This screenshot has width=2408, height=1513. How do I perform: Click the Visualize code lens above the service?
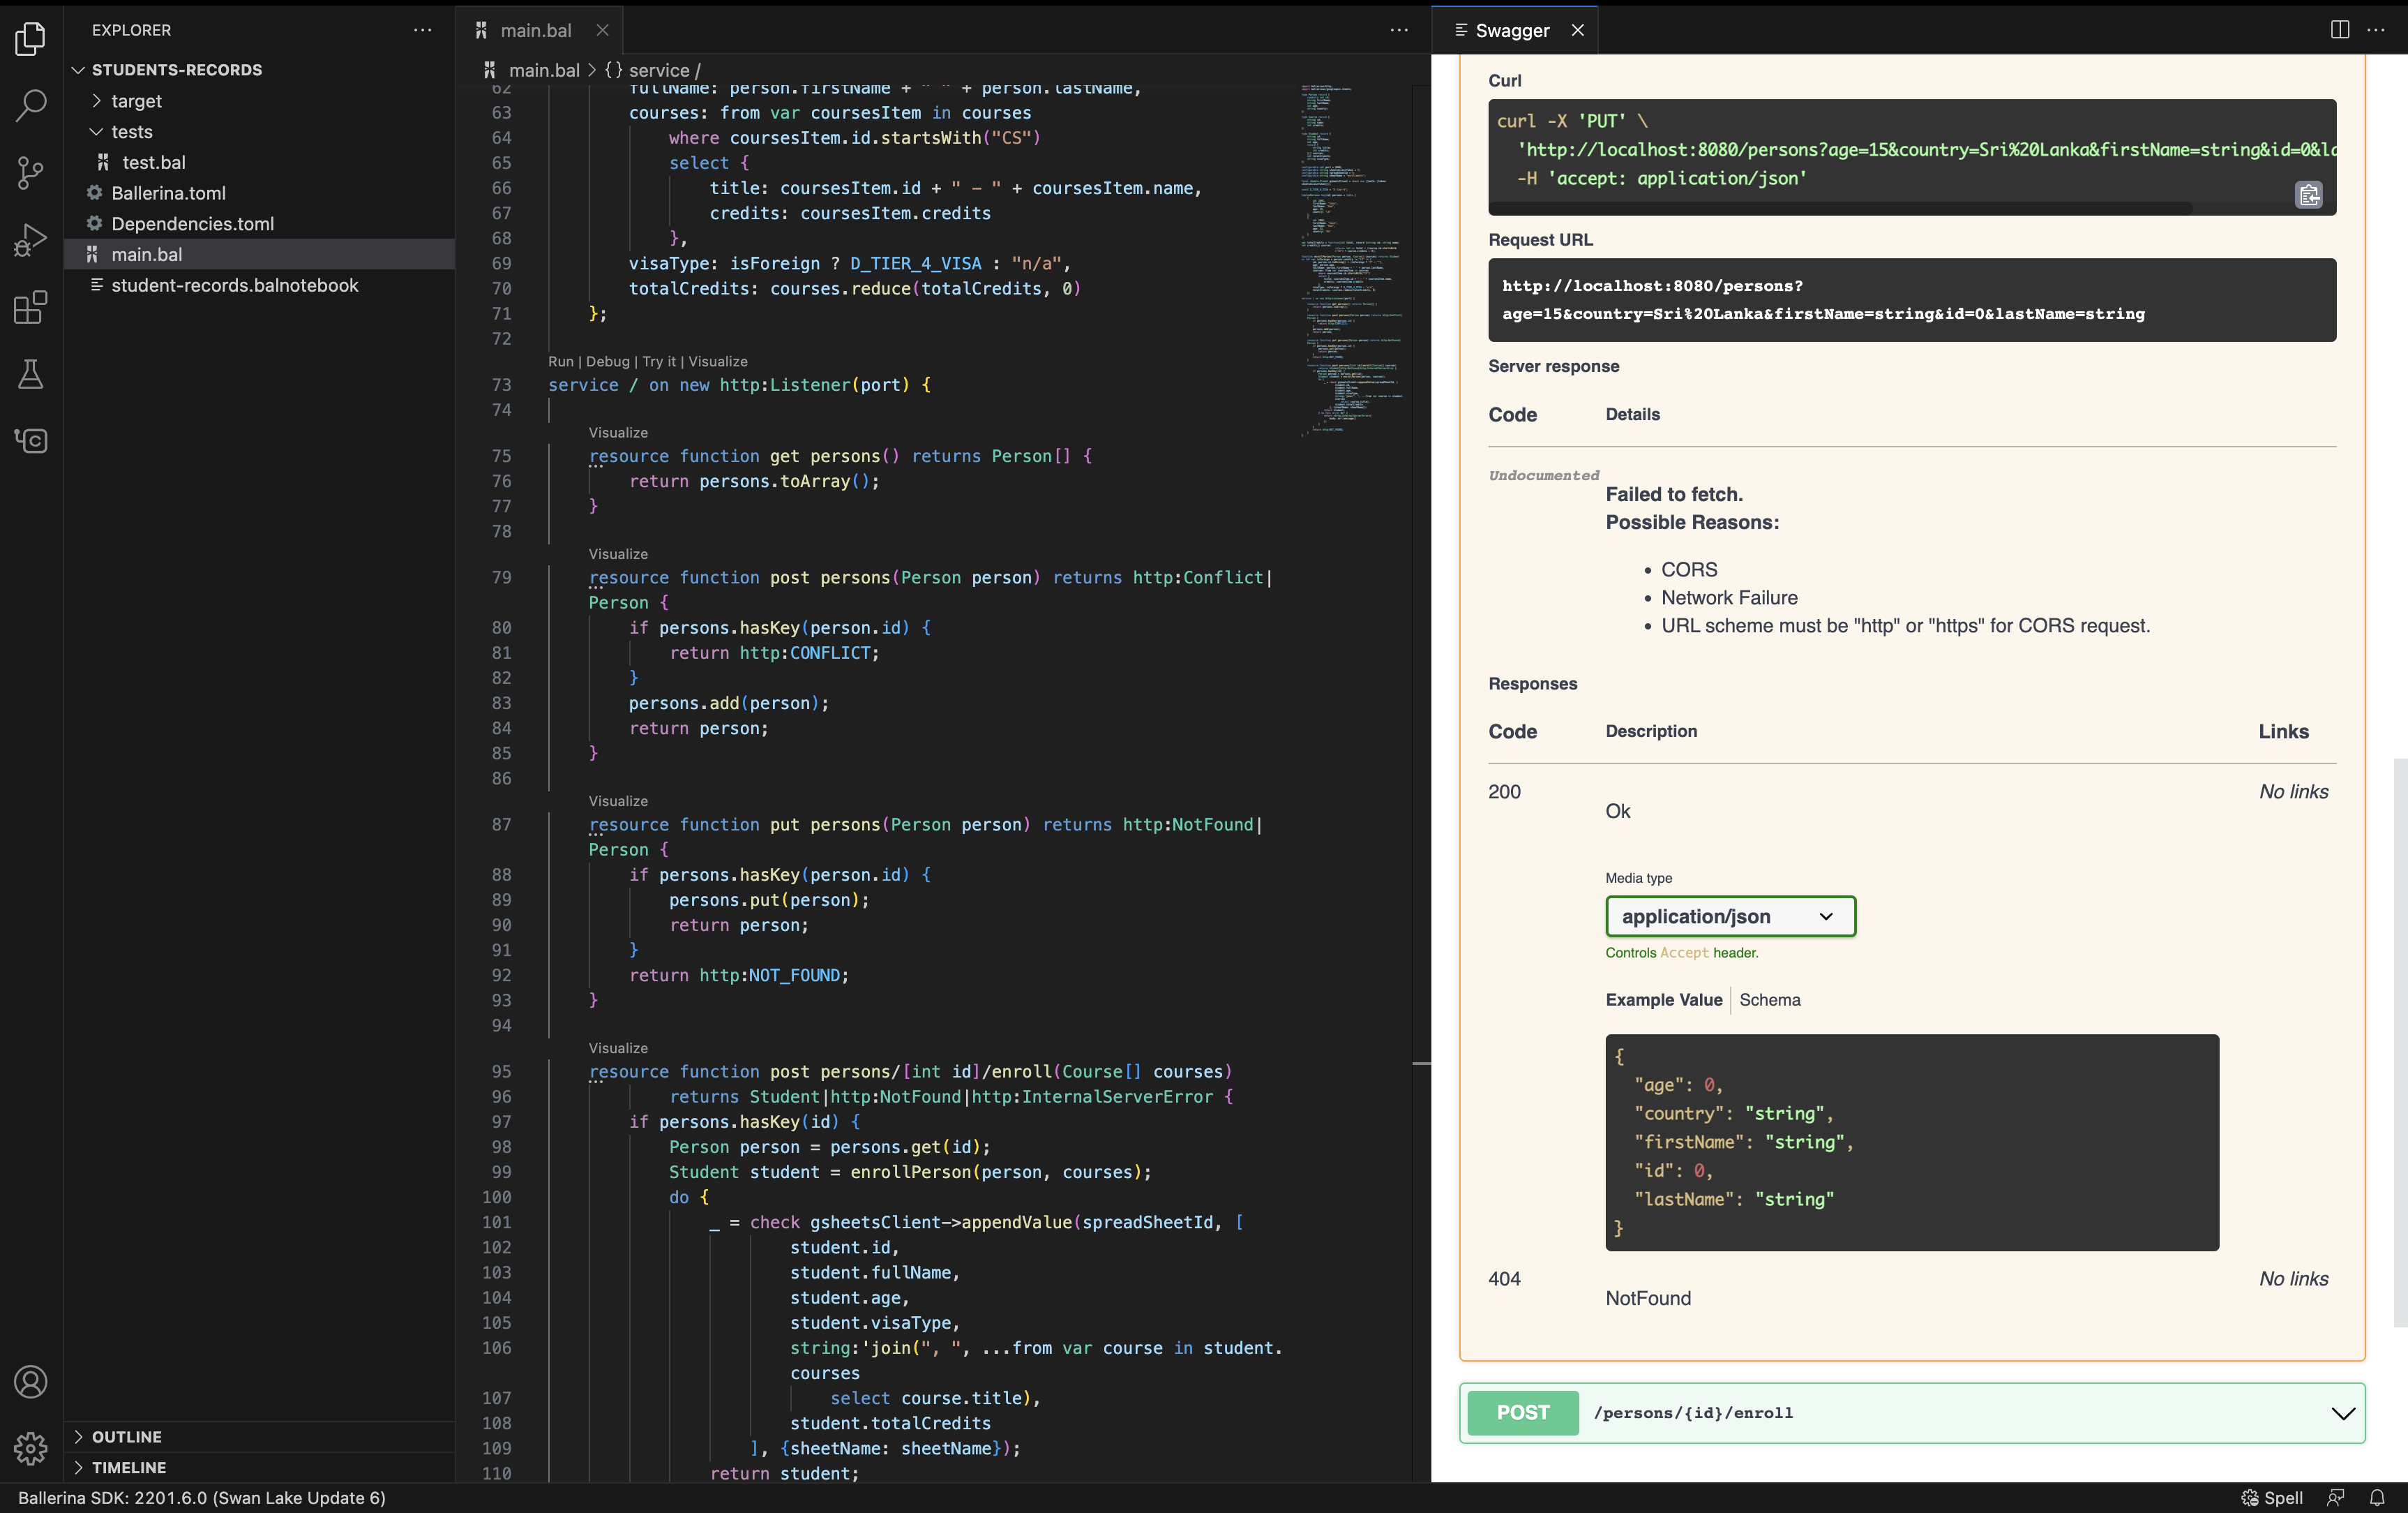pos(718,362)
